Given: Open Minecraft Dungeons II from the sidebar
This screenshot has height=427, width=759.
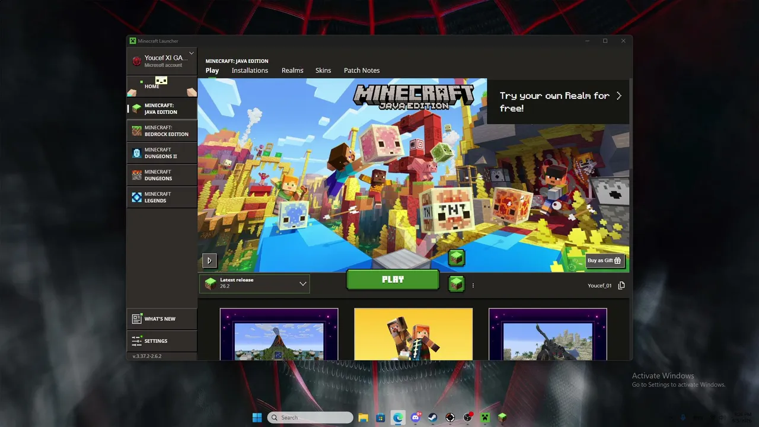Looking at the screenshot, I should [x=162, y=153].
